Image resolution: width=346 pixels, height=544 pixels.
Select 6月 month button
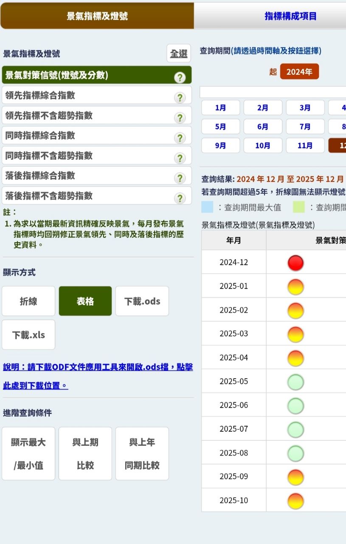pos(263,127)
